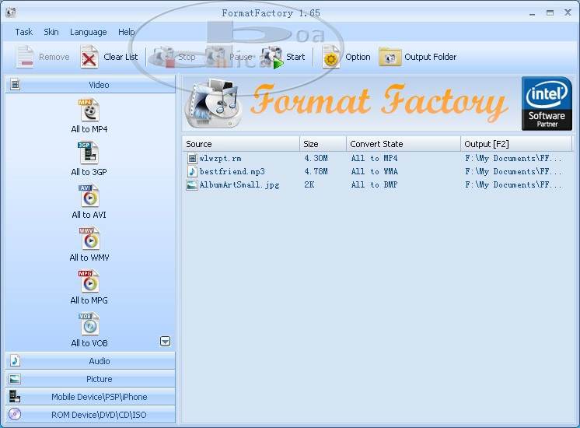Open the Task menu
The image size is (580, 428).
pyautogui.click(x=24, y=32)
